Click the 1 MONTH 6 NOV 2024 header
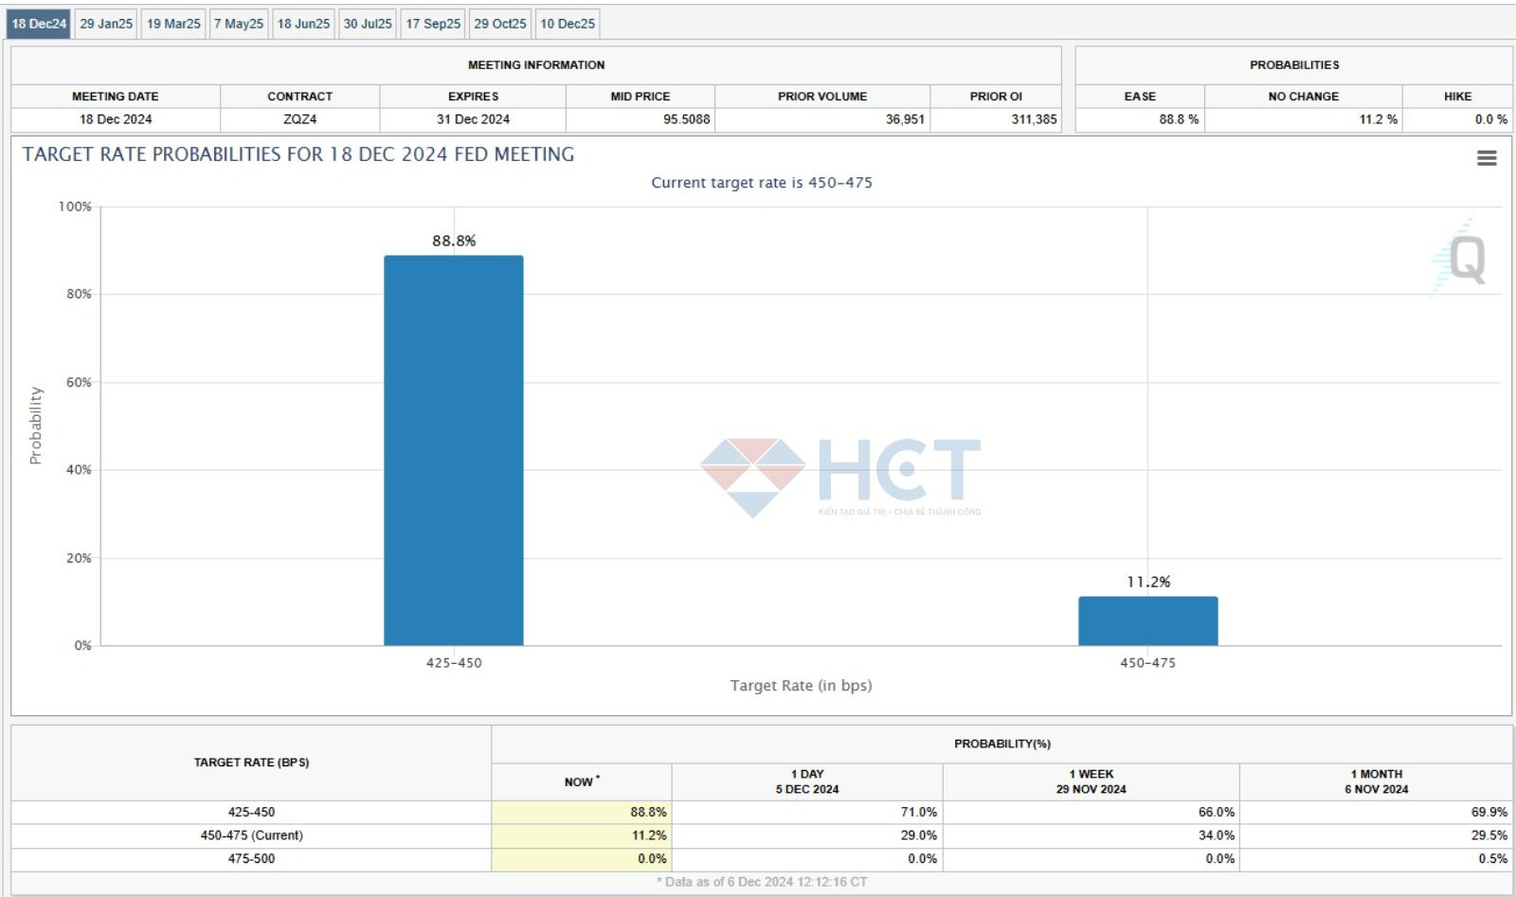Screen dimensions: 1516x897 point(1376,781)
